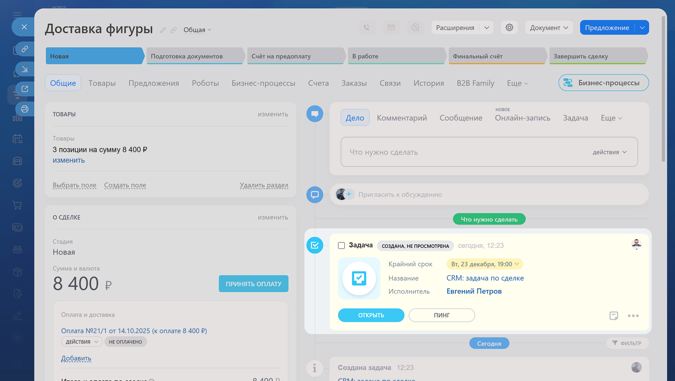675x381 pixels.
Task: Open the Документ dropdown
Action: point(549,27)
